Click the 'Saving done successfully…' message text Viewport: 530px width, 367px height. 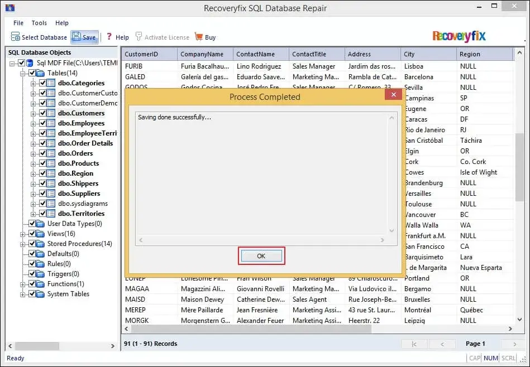pyautogui.click(x=174, y=117)
